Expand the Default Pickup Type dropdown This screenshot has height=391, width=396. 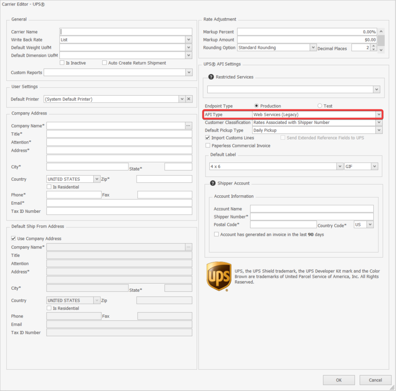378,130
